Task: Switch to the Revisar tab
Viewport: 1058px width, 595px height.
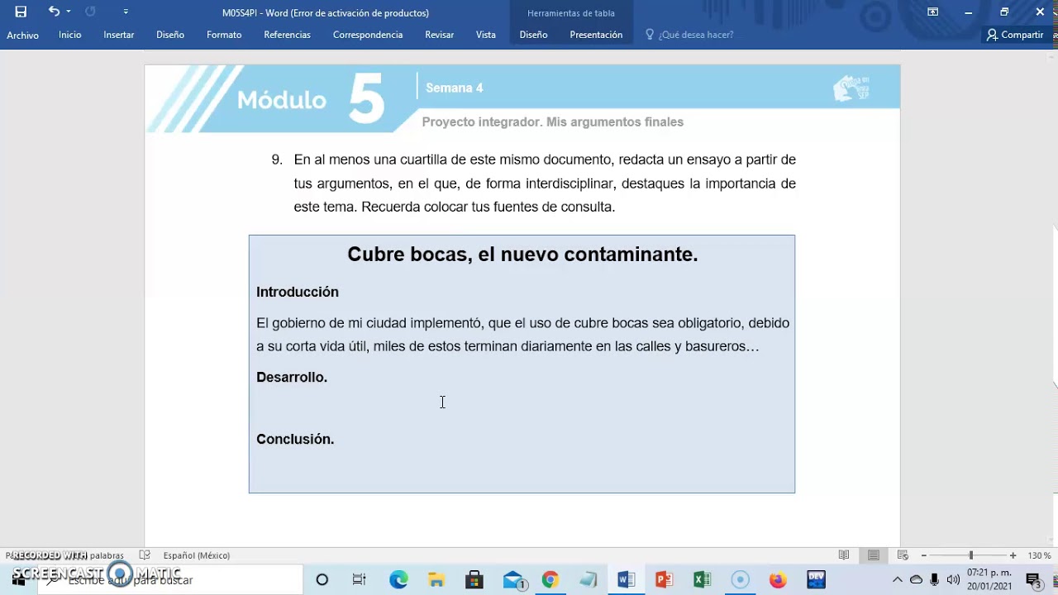Action: coord(439,35)
